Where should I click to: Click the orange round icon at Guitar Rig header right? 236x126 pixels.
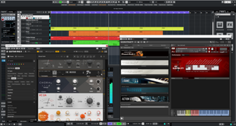tap(102, 51)
